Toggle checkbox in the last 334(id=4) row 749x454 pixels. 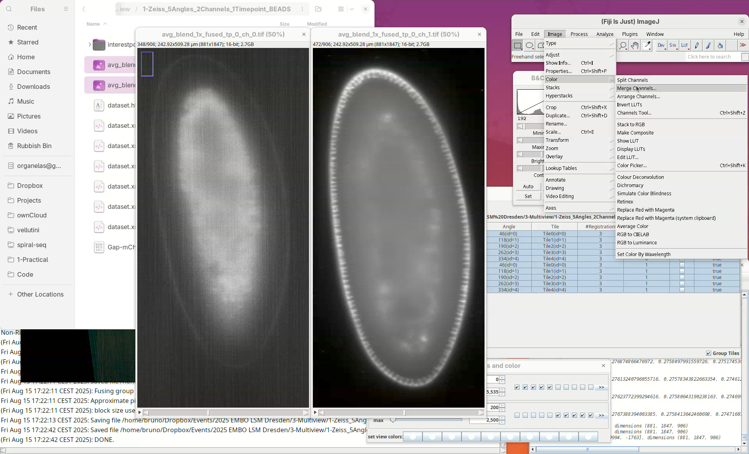pos(682,290)
